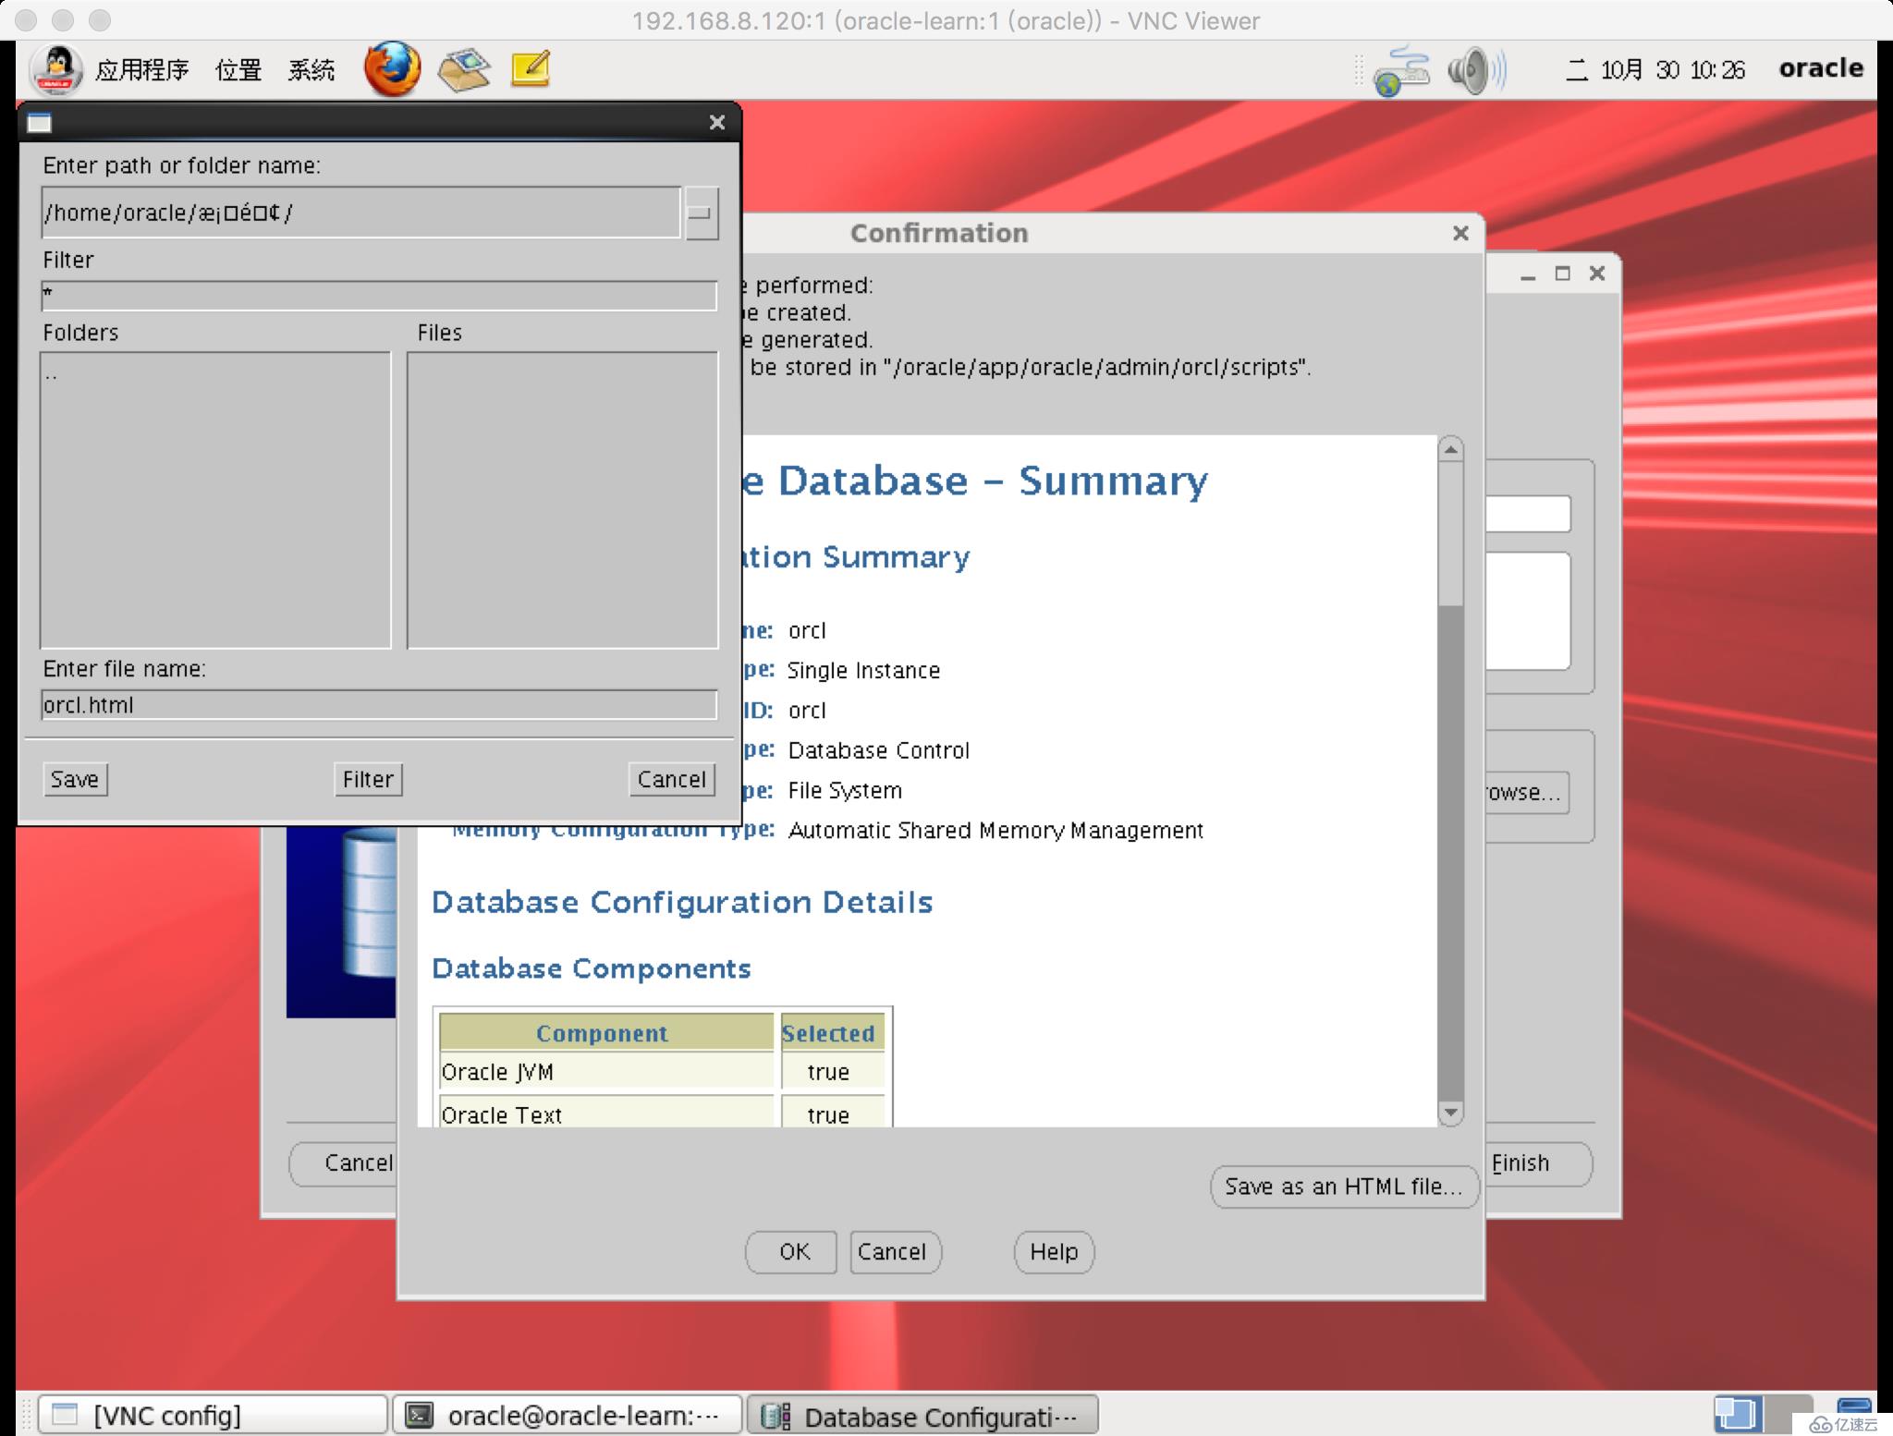The height and width of the screenshot is (1436, 1893).
Task: Click the summary scrollbar down arrow
Action: 1451,1113
